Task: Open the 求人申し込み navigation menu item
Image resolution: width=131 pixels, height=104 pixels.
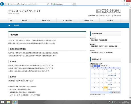Action: (67, 20)
